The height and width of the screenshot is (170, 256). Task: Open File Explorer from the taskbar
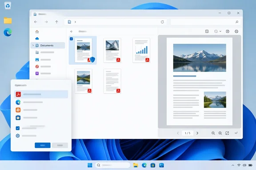coord(136,165)
